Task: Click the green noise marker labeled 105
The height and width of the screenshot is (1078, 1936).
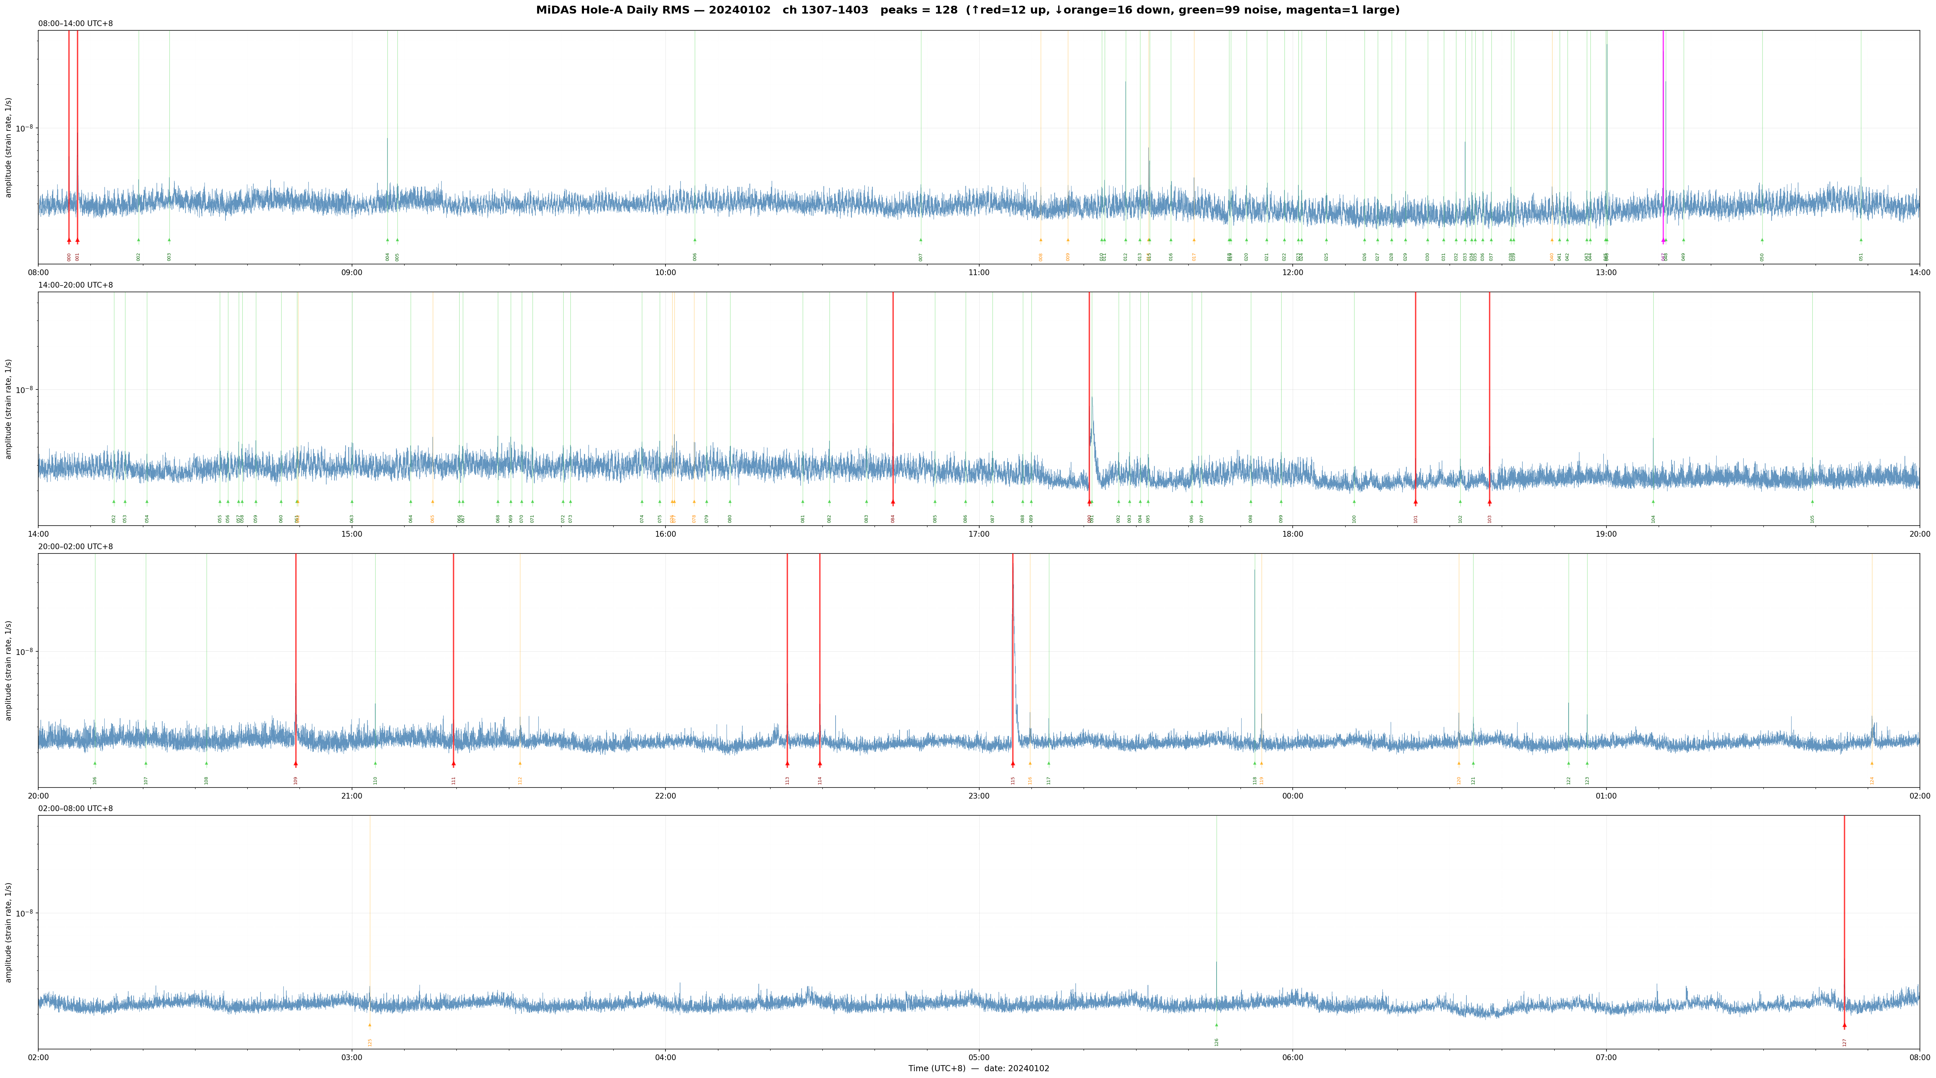Action: [1812, 502]
